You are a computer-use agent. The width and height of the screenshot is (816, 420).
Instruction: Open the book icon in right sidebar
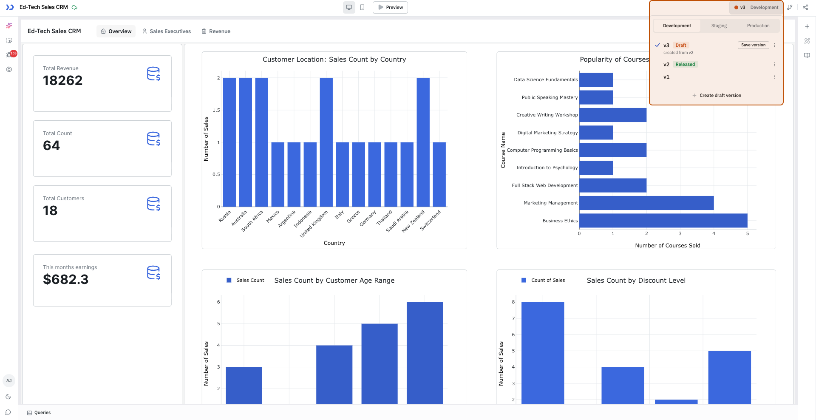(807, 55)
